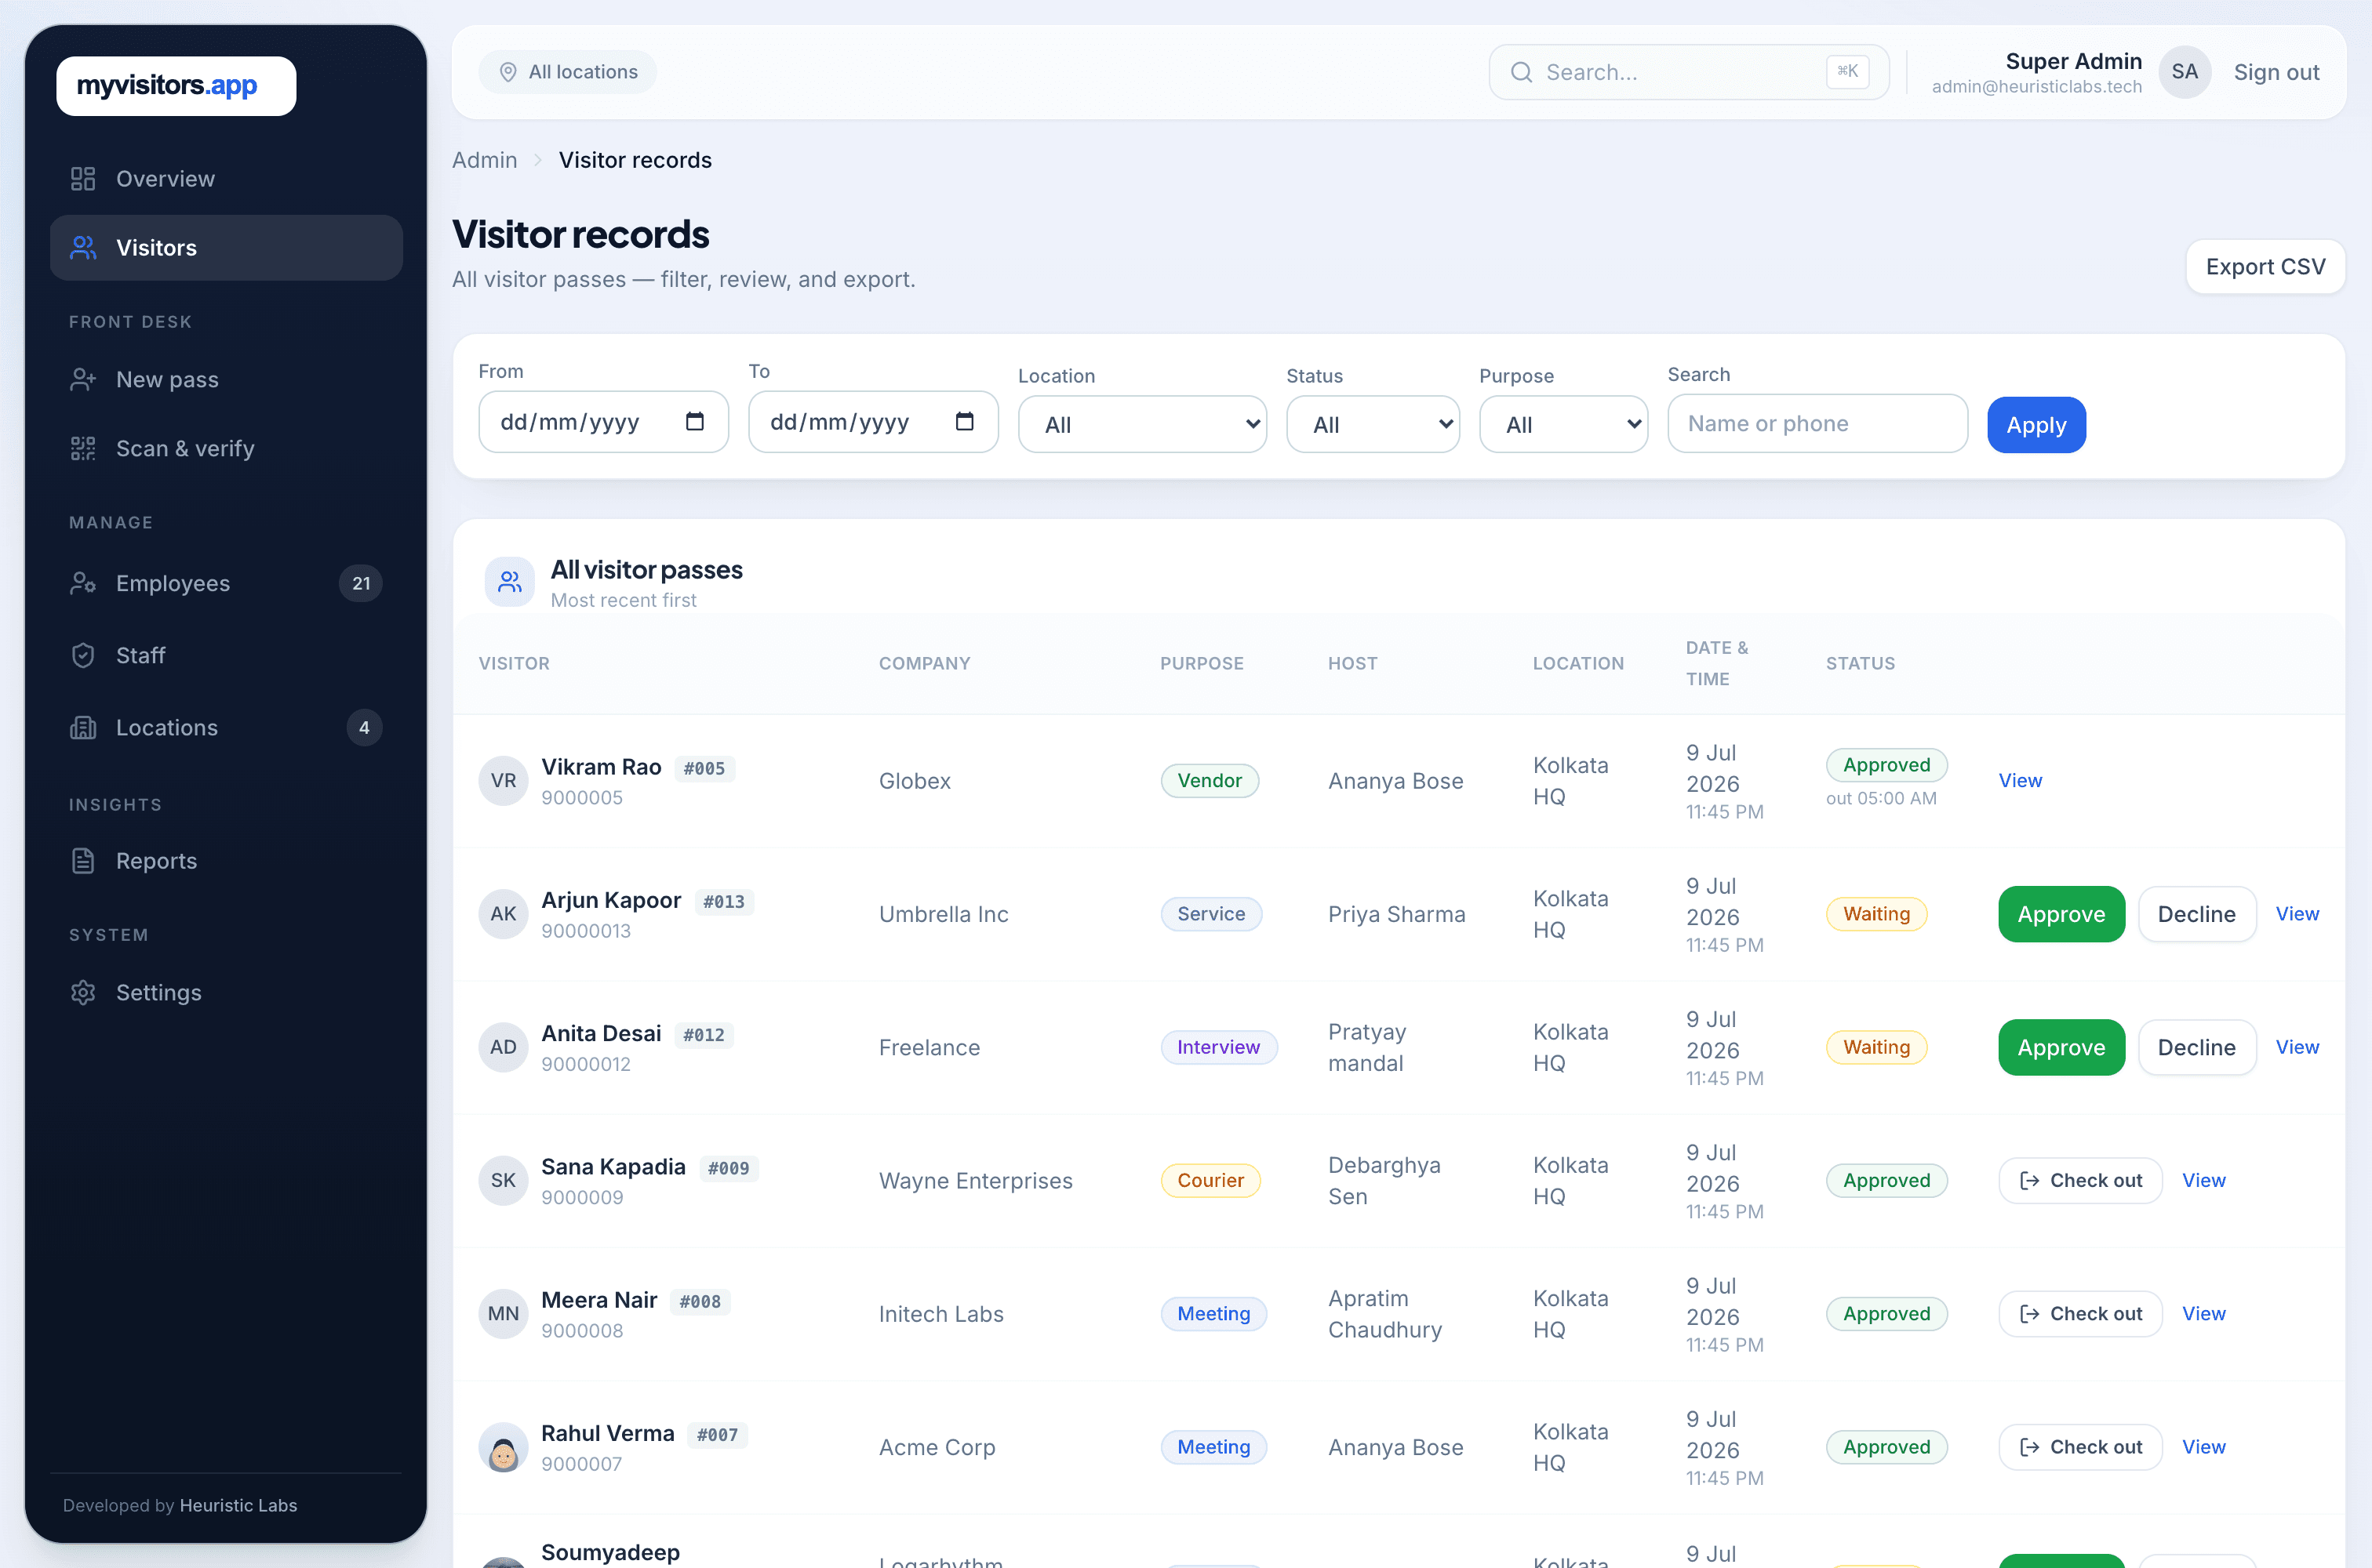
Task: Click Meera Nair's MN avatar
Action: (x=504, y=1314)
